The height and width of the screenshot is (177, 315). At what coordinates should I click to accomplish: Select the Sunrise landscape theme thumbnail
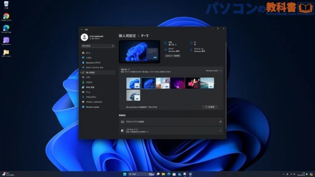click(x=207, y=83)
